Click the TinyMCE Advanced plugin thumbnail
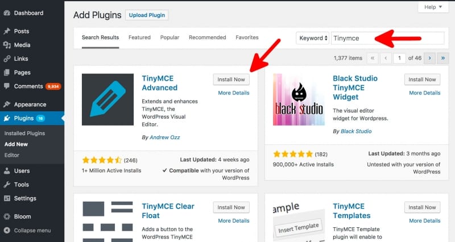This screenshot has height=242, width=455. coord(107,99)
